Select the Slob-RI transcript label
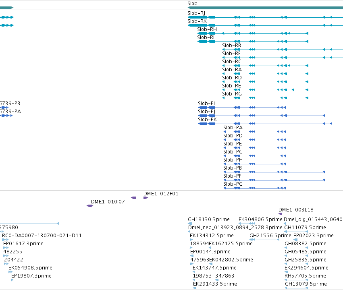This screenshot has height=290, width=343. pos(206,37)
